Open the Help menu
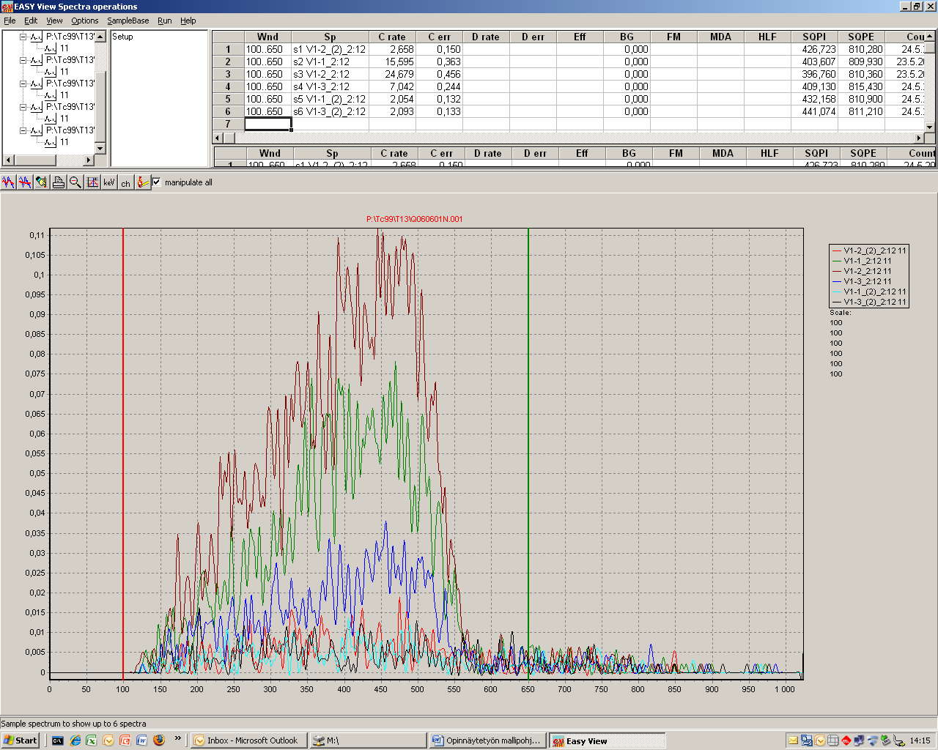 (x=188, y=21)
